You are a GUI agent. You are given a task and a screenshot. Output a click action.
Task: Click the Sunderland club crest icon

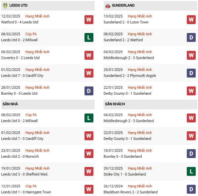108,6
